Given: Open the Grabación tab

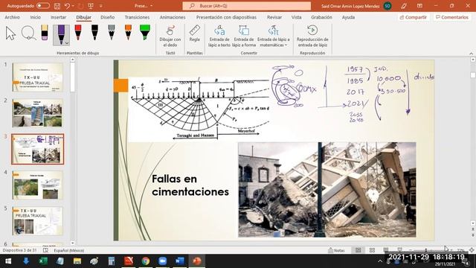Looking at the screenshot, I should [321, 17].
